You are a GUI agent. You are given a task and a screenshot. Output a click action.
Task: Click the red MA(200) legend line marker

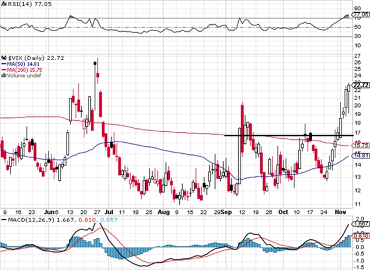click(3, 69)
